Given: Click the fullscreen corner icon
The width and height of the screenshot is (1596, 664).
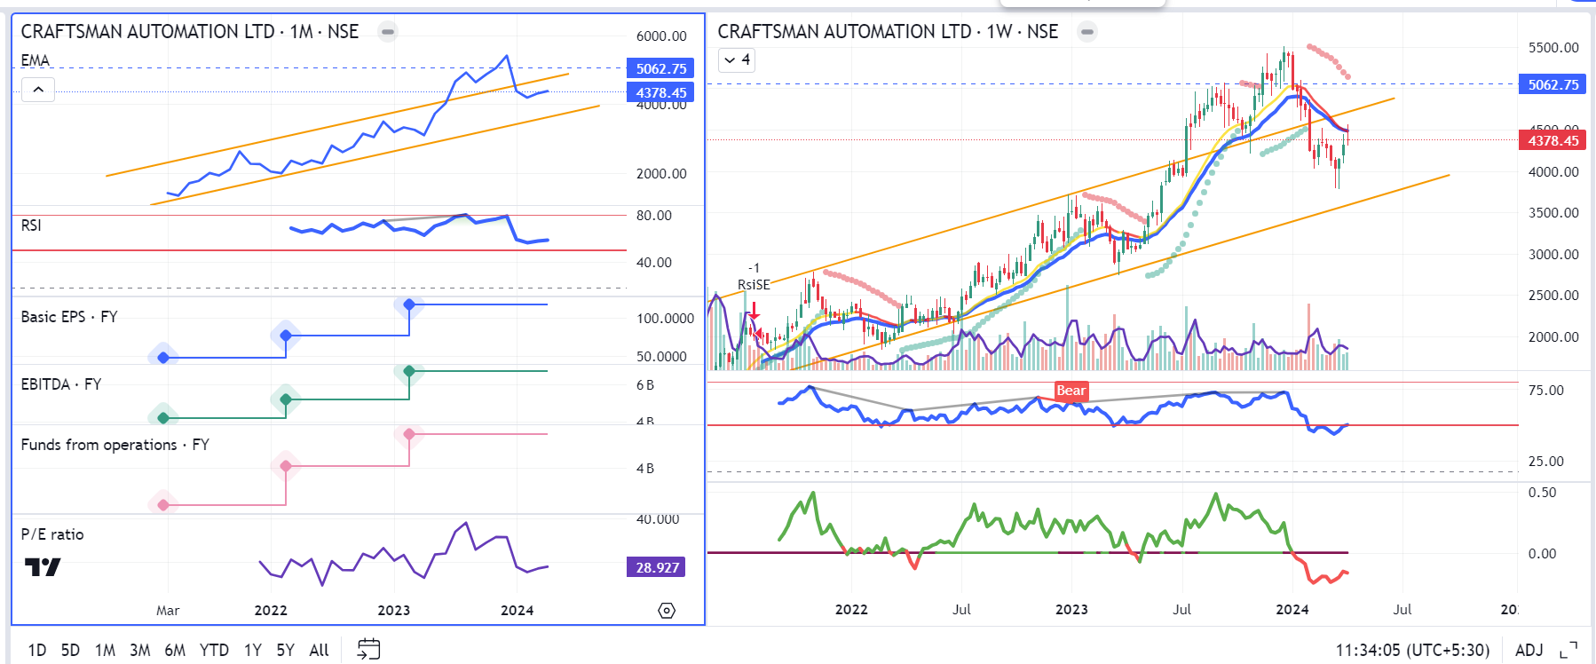Looking at the screenshot, I should 1568,651.
